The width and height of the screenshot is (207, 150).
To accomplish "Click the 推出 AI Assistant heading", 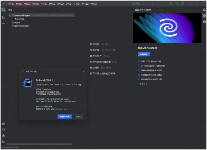I will 148,48.
